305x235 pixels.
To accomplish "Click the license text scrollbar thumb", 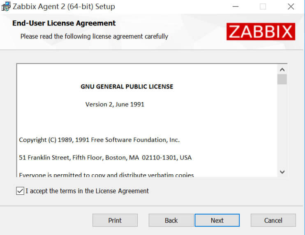I will 282,80.
